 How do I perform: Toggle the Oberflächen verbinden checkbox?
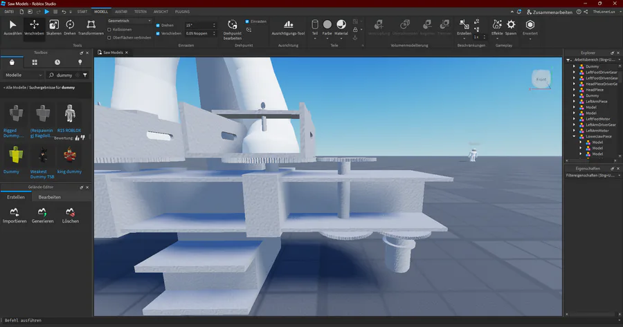109,37
